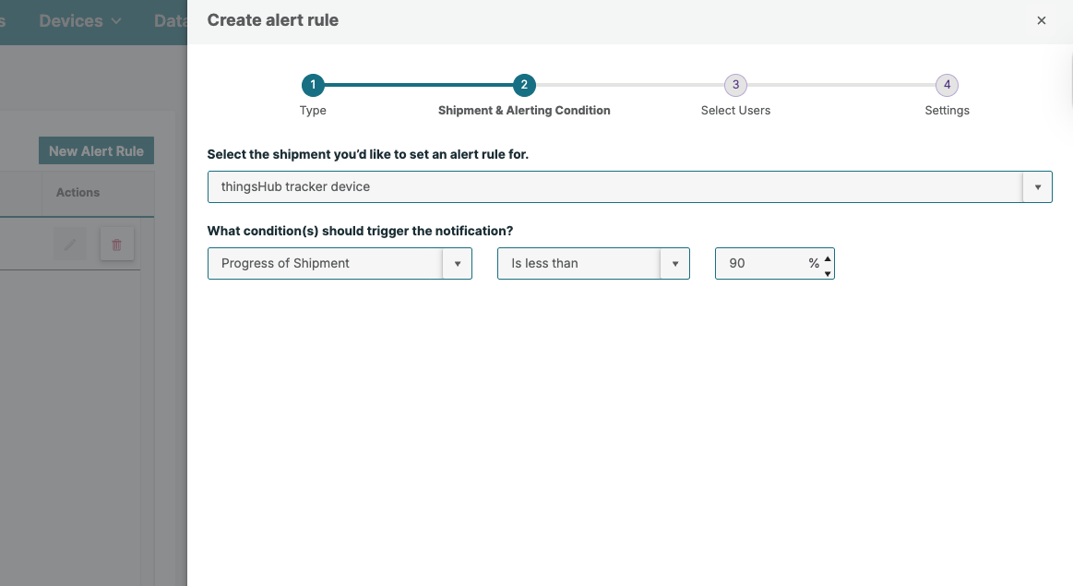Open the Devices menu in the top bar

point(80,20)
